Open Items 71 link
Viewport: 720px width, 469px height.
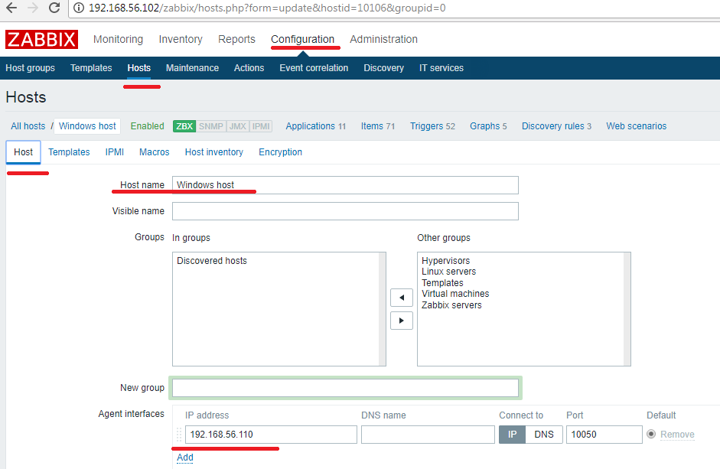point(377,126)
